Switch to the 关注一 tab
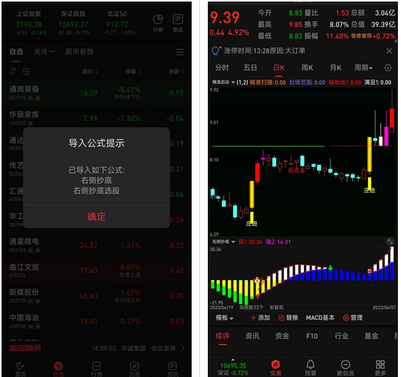 pos(44,52)
